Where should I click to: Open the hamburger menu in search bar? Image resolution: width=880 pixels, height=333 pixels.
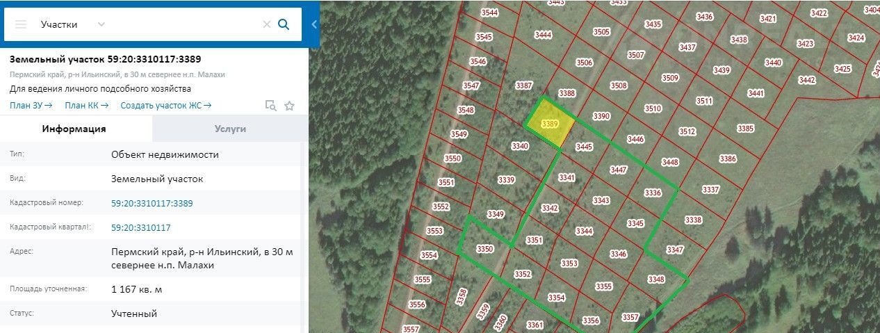coord(21,24)
